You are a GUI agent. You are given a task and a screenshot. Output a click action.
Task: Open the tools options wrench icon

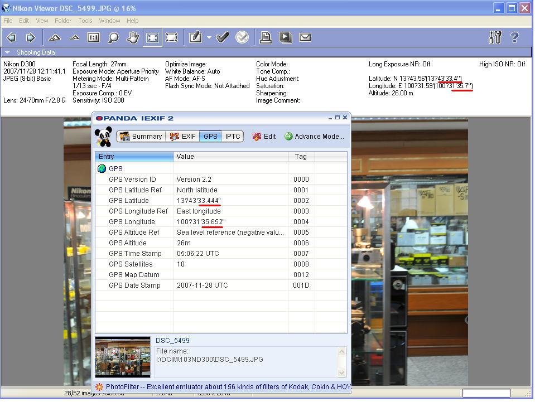[x=495, y=37]
